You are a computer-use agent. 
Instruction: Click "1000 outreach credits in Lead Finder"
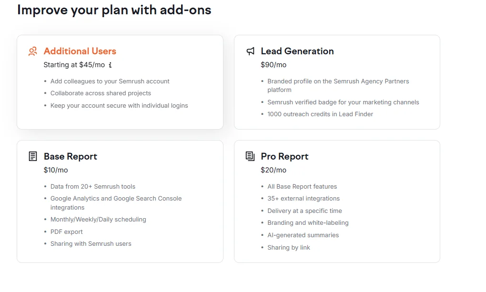[x=320, y=114]
